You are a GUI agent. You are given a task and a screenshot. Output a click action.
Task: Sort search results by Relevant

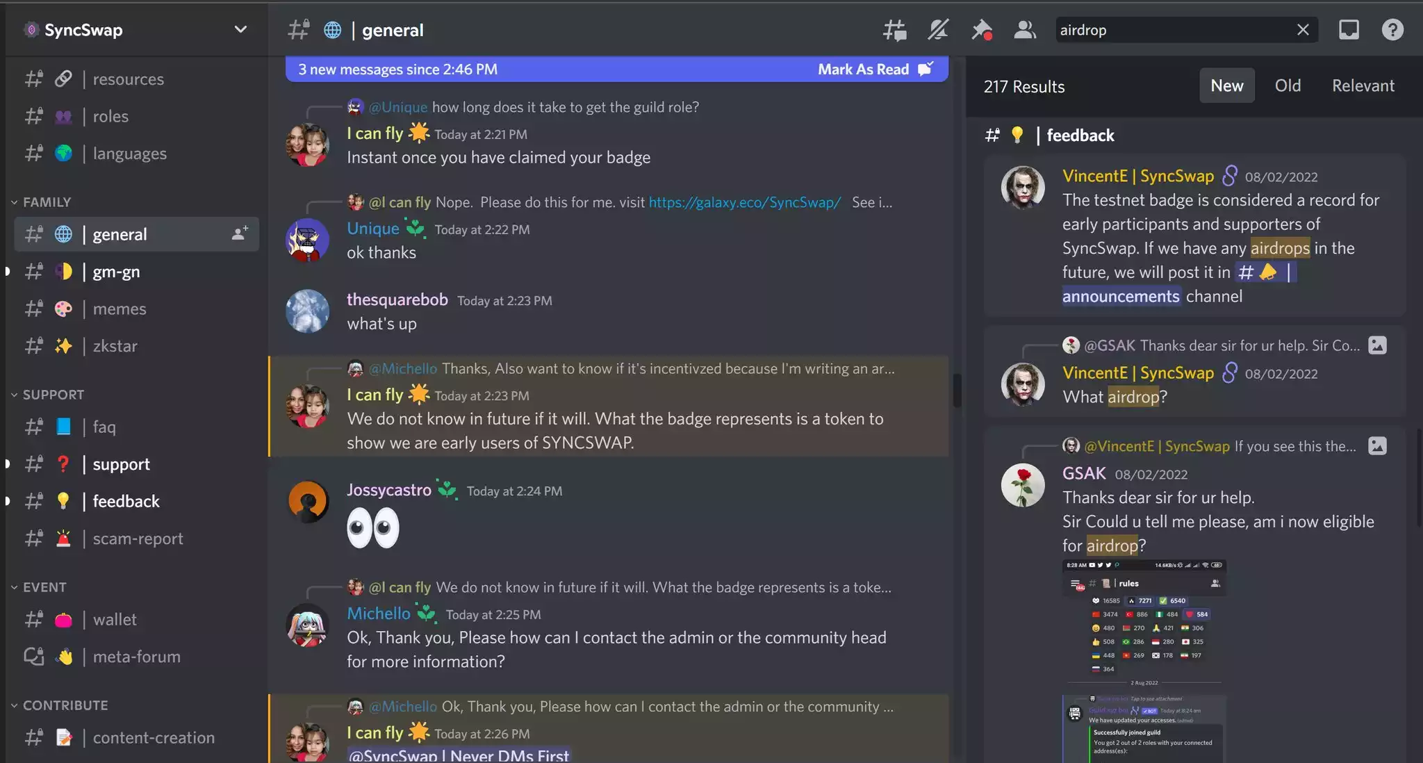point(1363,85)
